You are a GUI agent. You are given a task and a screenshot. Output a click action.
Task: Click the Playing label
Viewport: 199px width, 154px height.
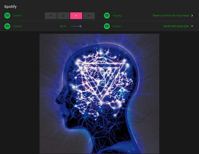point(117,16)
